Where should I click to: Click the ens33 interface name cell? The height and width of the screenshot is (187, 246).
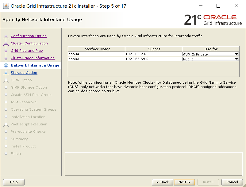[x=97, y=59]
